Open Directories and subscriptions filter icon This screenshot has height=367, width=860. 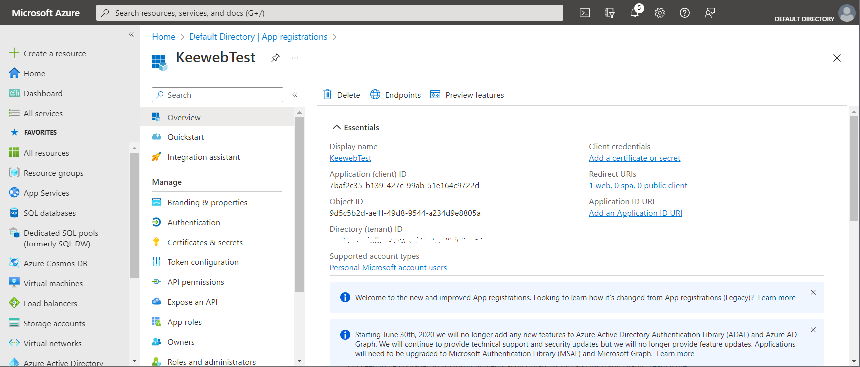click(610, 13)
